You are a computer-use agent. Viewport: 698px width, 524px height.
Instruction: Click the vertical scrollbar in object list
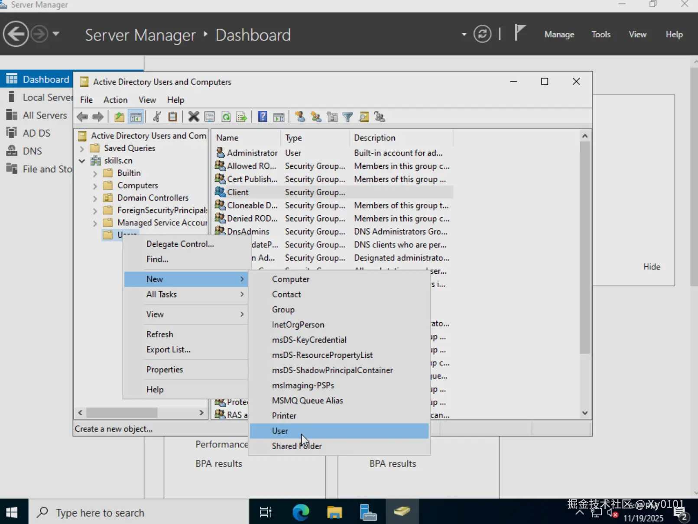point(584,247)
